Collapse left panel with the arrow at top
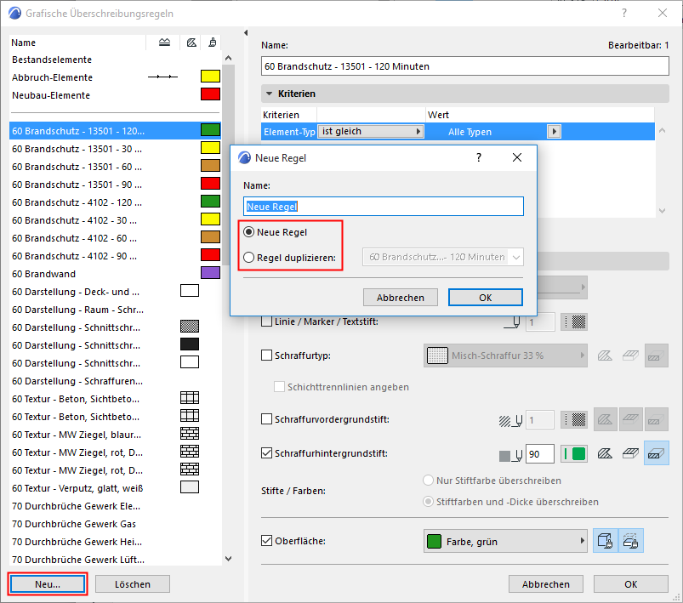683x603 pixels. pos(246,32)
